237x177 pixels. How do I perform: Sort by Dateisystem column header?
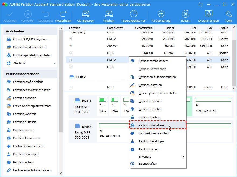115,28
